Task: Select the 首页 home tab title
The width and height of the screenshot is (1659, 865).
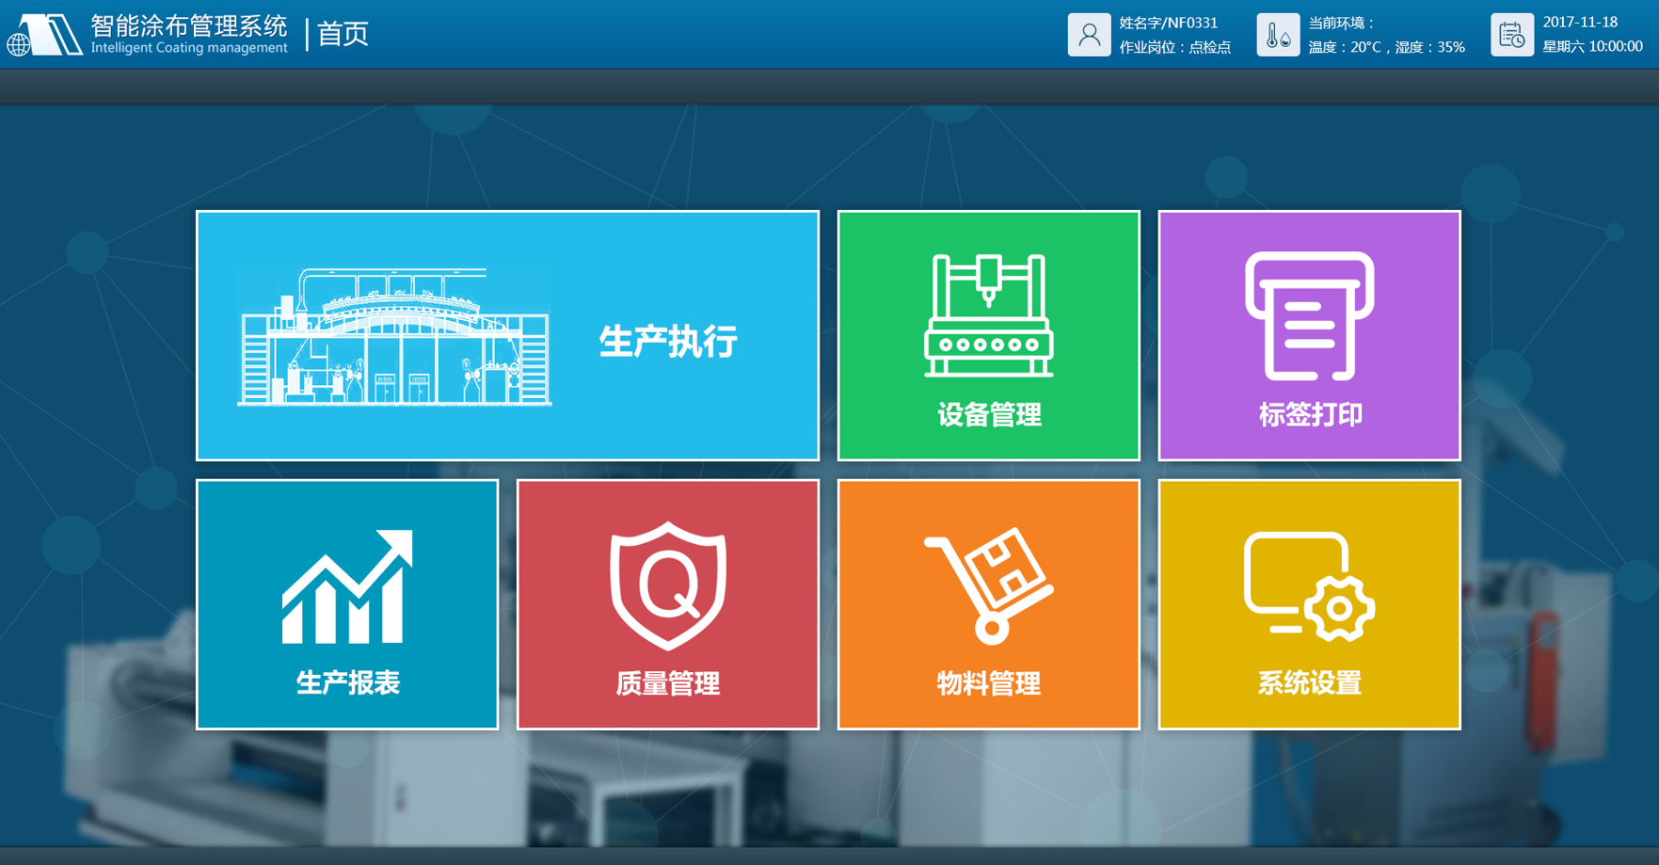Action: (x=343, y=34)
